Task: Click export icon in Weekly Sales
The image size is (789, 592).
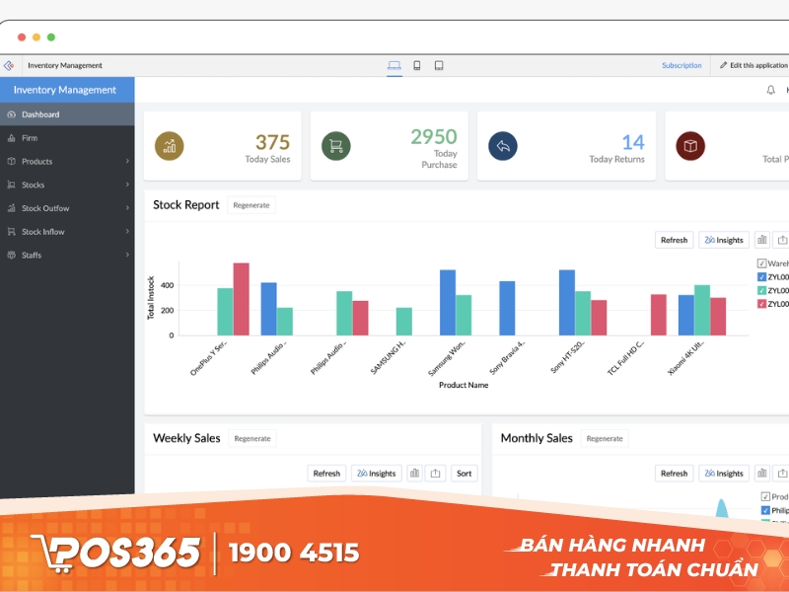Action: [x=435, y=474]
